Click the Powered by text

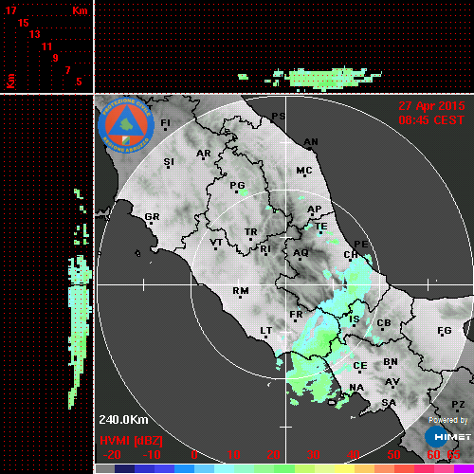click(x=448, y=420)
